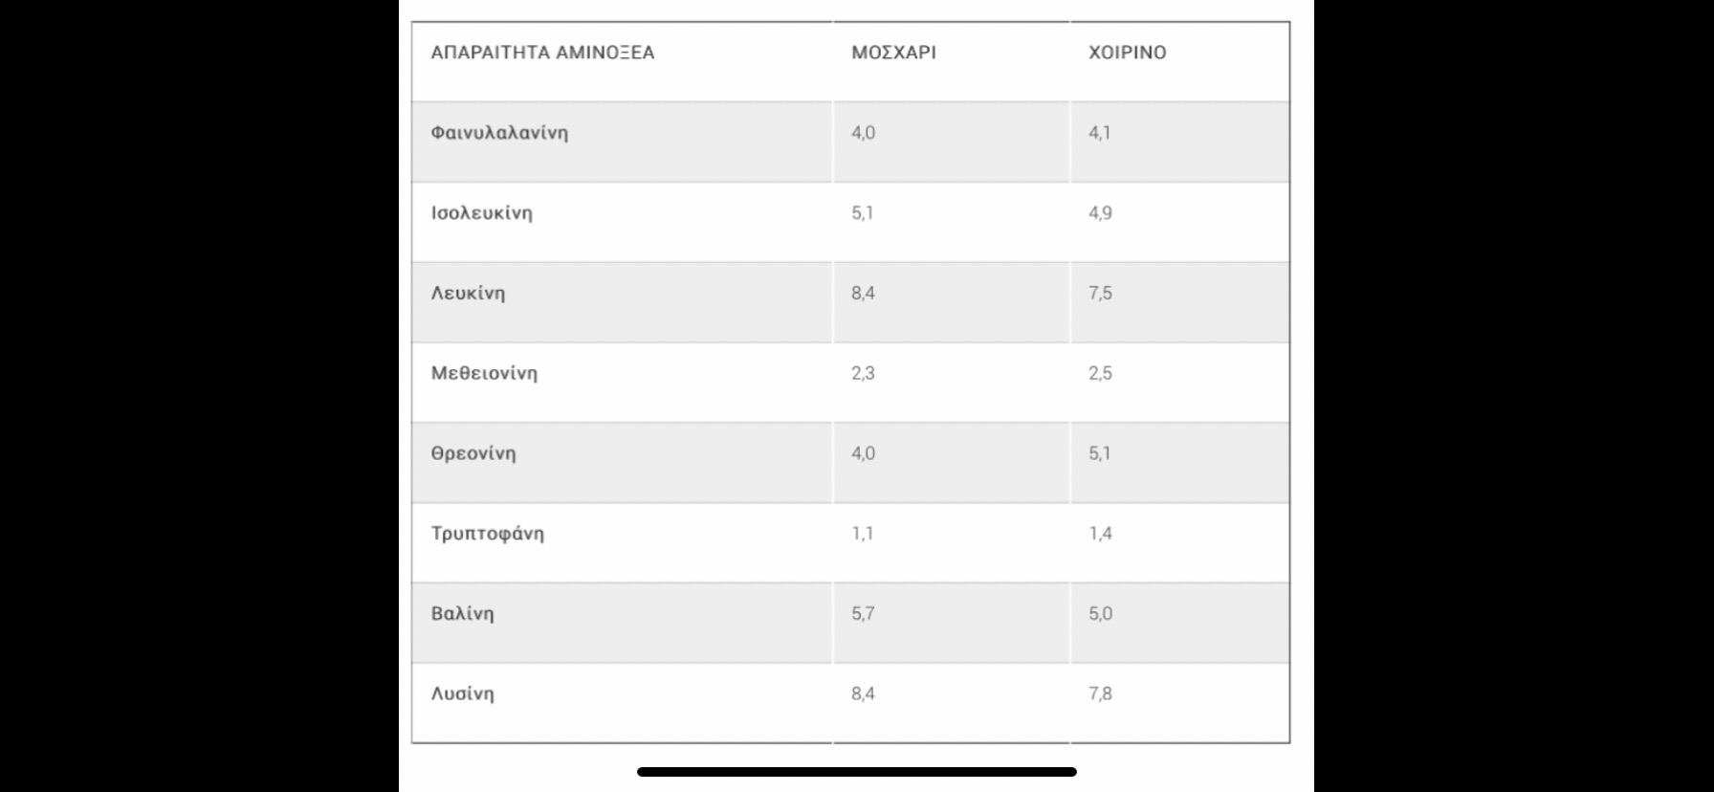Click the ΧΟΙΡΙΝΟ value 5,1 for Θρεονίνη
This screenshot has height=792, width=1714.
click(x=1099, y=453)
